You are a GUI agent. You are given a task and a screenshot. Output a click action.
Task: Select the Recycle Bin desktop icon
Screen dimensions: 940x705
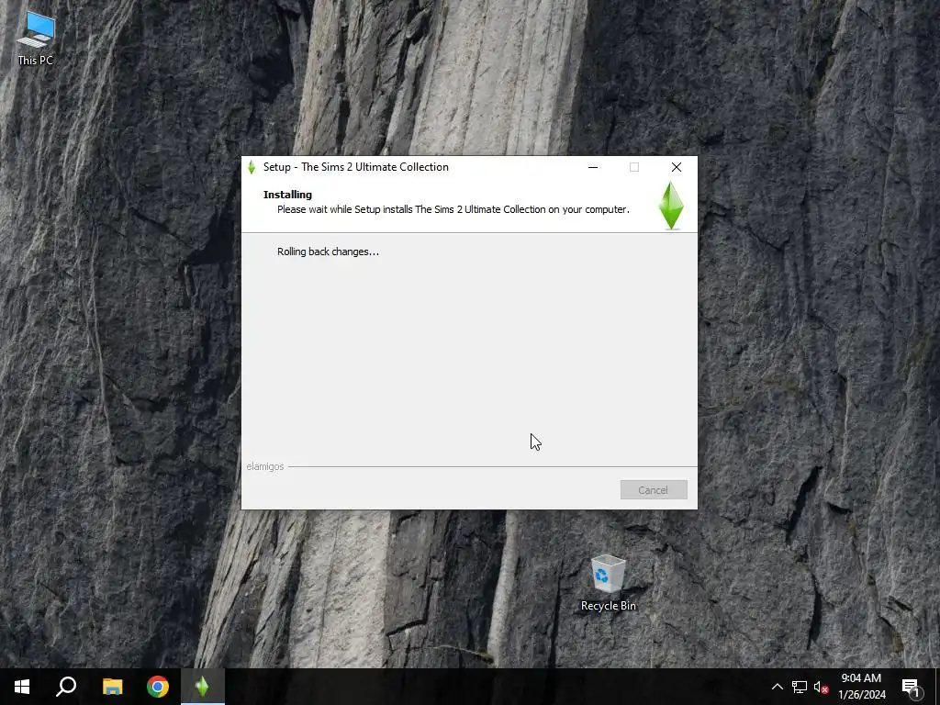pyautogui.click(x=608, y=583)
